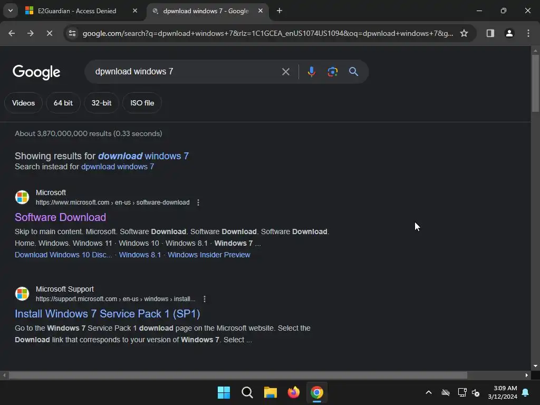Open options for Microsoft software-download result

pyautogui.click(x=198, y=202)
